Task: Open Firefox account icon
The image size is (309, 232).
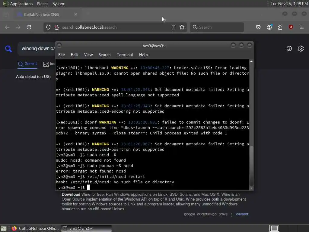Action: (x=269, y=27)
